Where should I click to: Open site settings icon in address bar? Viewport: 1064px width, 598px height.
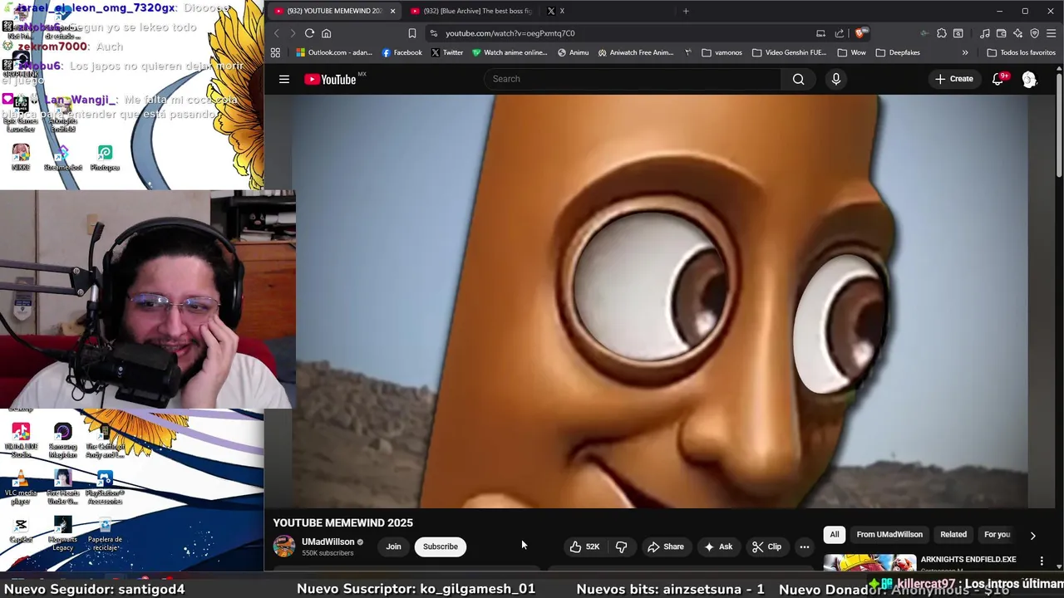(433, 33)
